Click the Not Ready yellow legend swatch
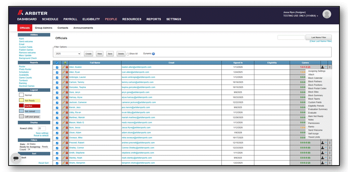The width and height of the screenshot is (348, 172). (21, 100)
